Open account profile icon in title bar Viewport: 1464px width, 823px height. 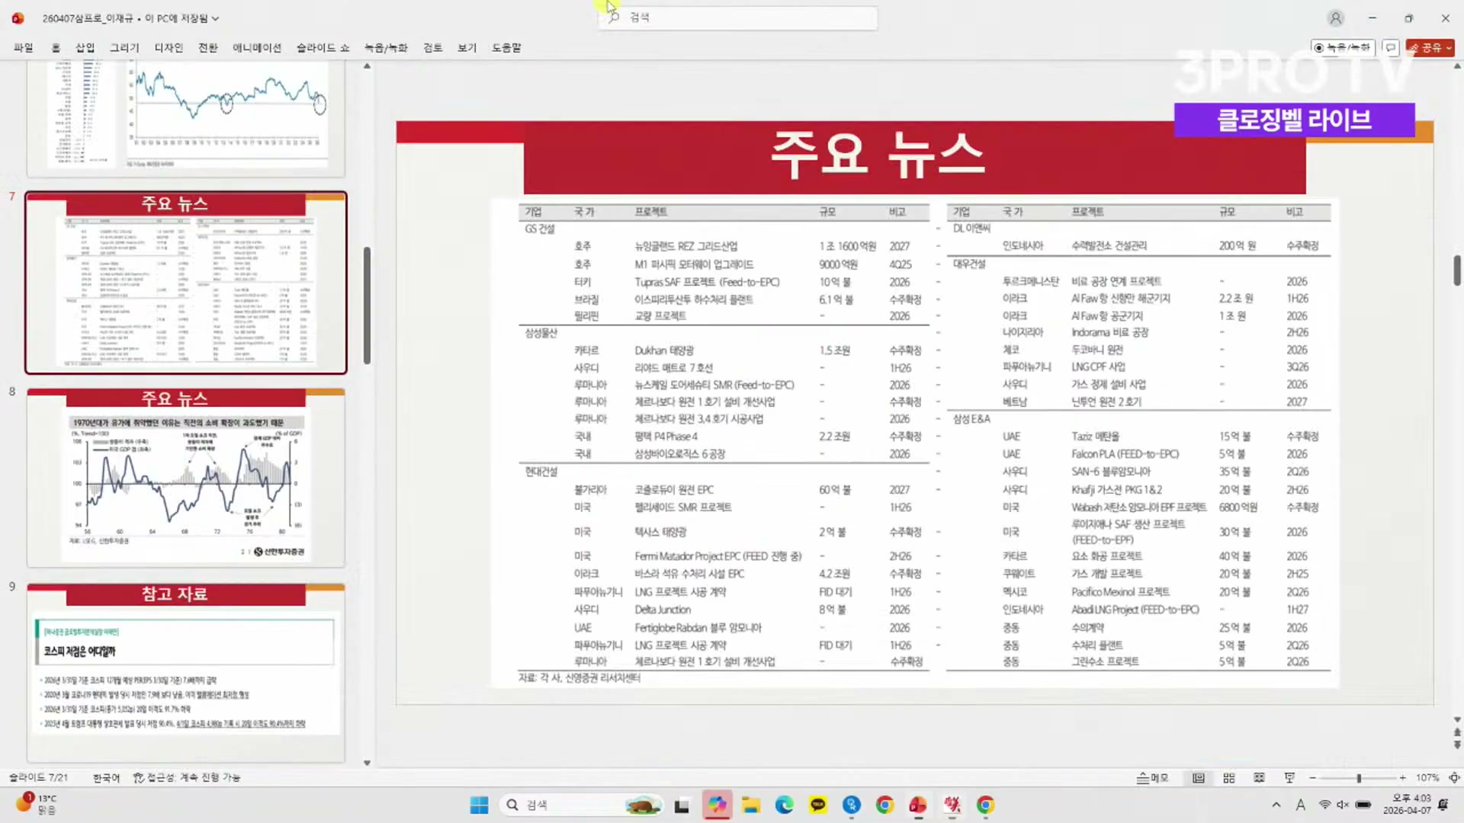[x=1335, y=18]
